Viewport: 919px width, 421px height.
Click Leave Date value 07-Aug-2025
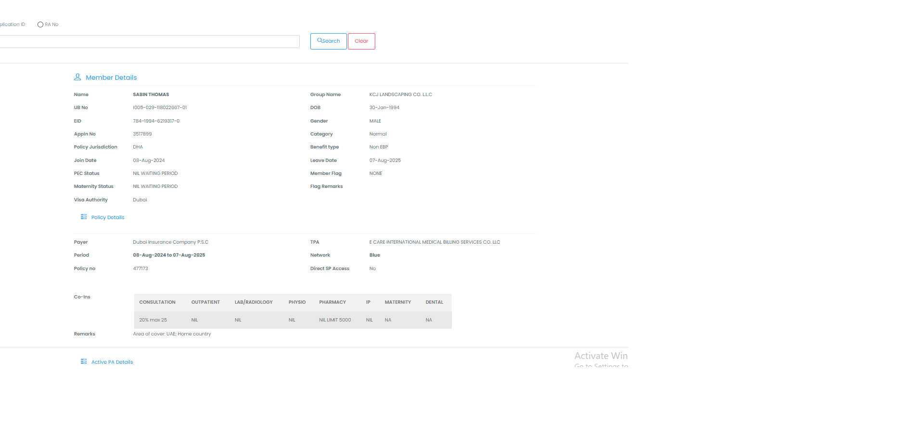(x=385, y=161)
